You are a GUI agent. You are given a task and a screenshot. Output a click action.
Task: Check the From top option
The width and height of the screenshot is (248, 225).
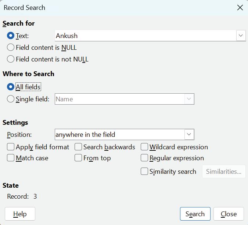[x=78, y=158]
